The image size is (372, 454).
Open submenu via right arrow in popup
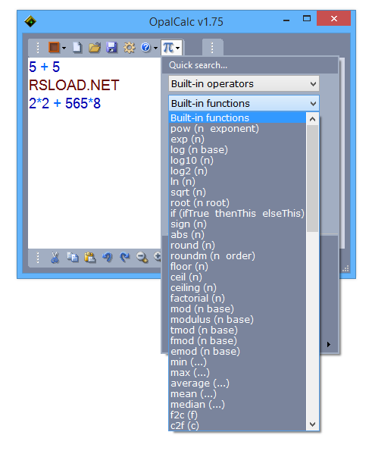[329, 344]
